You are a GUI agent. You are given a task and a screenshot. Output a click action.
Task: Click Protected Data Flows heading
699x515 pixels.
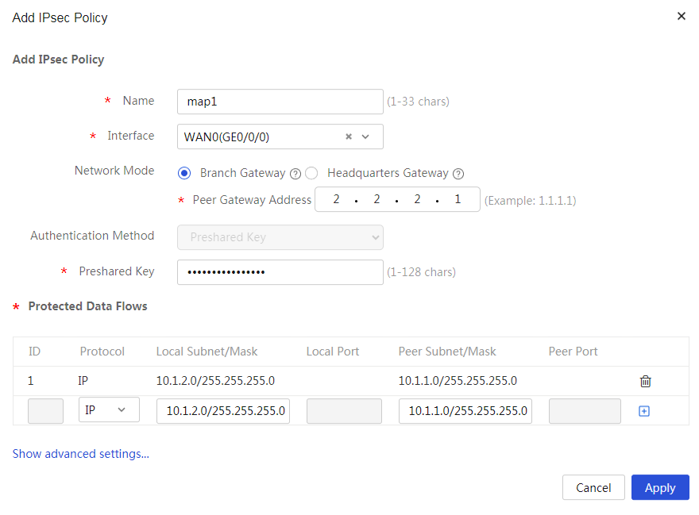tap(88, 306)
